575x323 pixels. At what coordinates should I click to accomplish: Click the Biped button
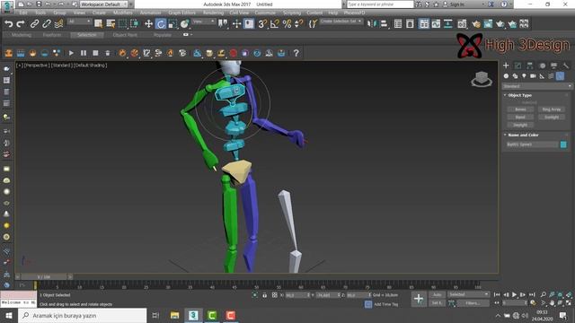pyautogui.click(x=520, y=118)
